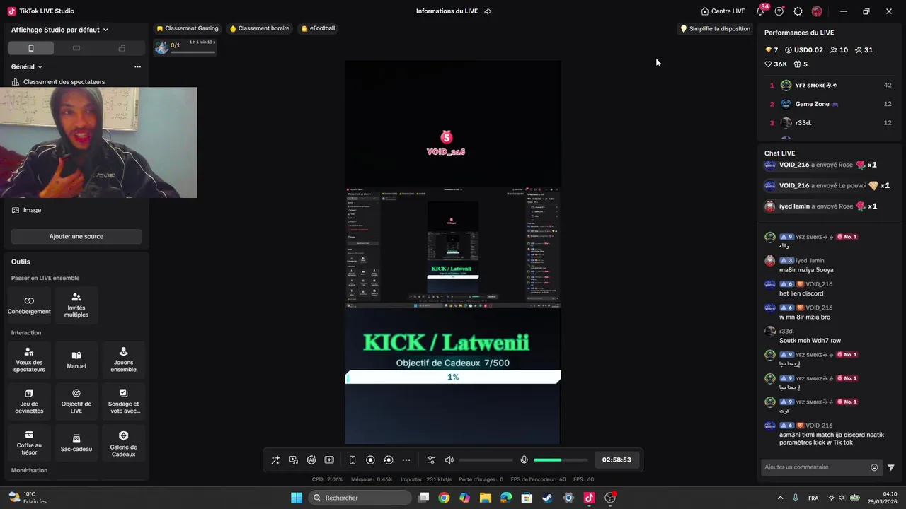Image resolution: width=906 pixels, height=509 pixels.
Task: Click the webcam overlay thumbnail
Action: coord(98,143)
